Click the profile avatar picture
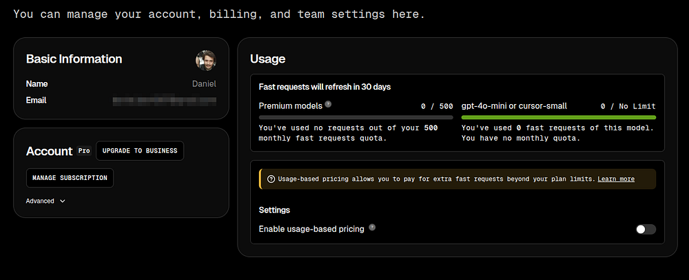This screenshot has width=689, height=280. pyautogui.click(x=206, y=60)
